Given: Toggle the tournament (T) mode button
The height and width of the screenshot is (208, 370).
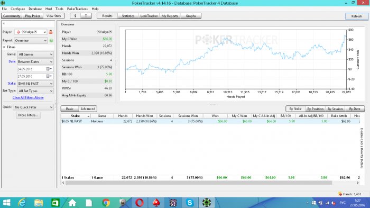Looking at the screenshot, I should [x=86, y=16].
